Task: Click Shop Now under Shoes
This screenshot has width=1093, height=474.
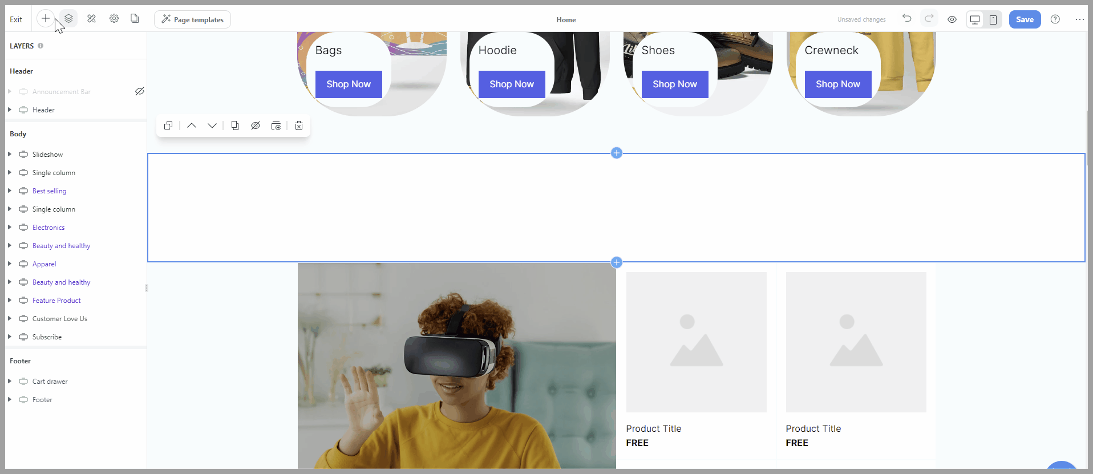Action: pos(675,84)
